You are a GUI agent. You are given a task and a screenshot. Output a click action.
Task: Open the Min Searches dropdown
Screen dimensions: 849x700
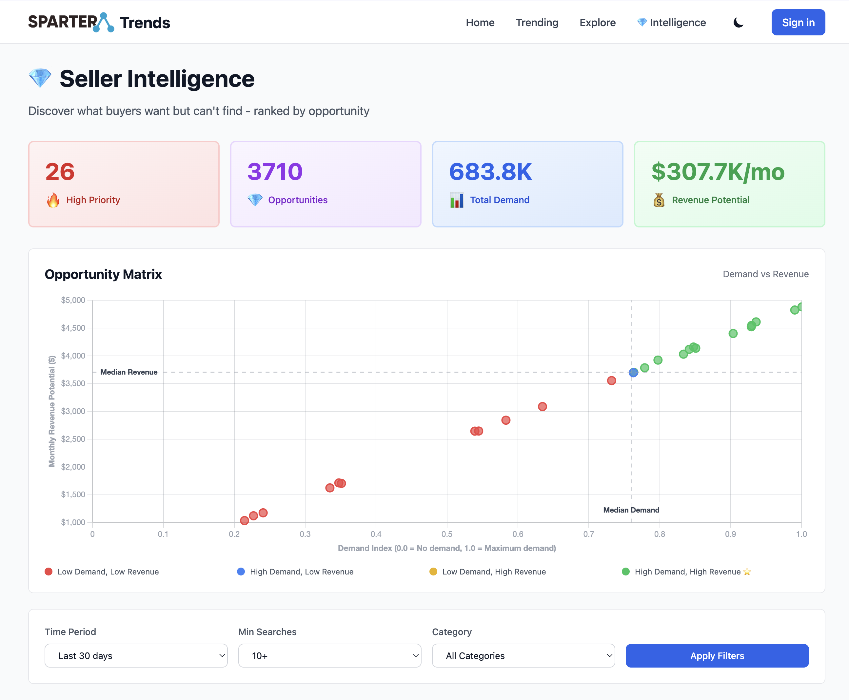tap(329, 656)
